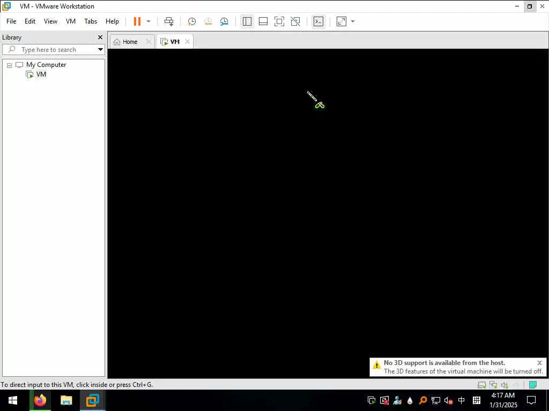This screenshot has width=549, height=411.
Task: Pause the virtual machine with the orange button
Action: (137, 21)
